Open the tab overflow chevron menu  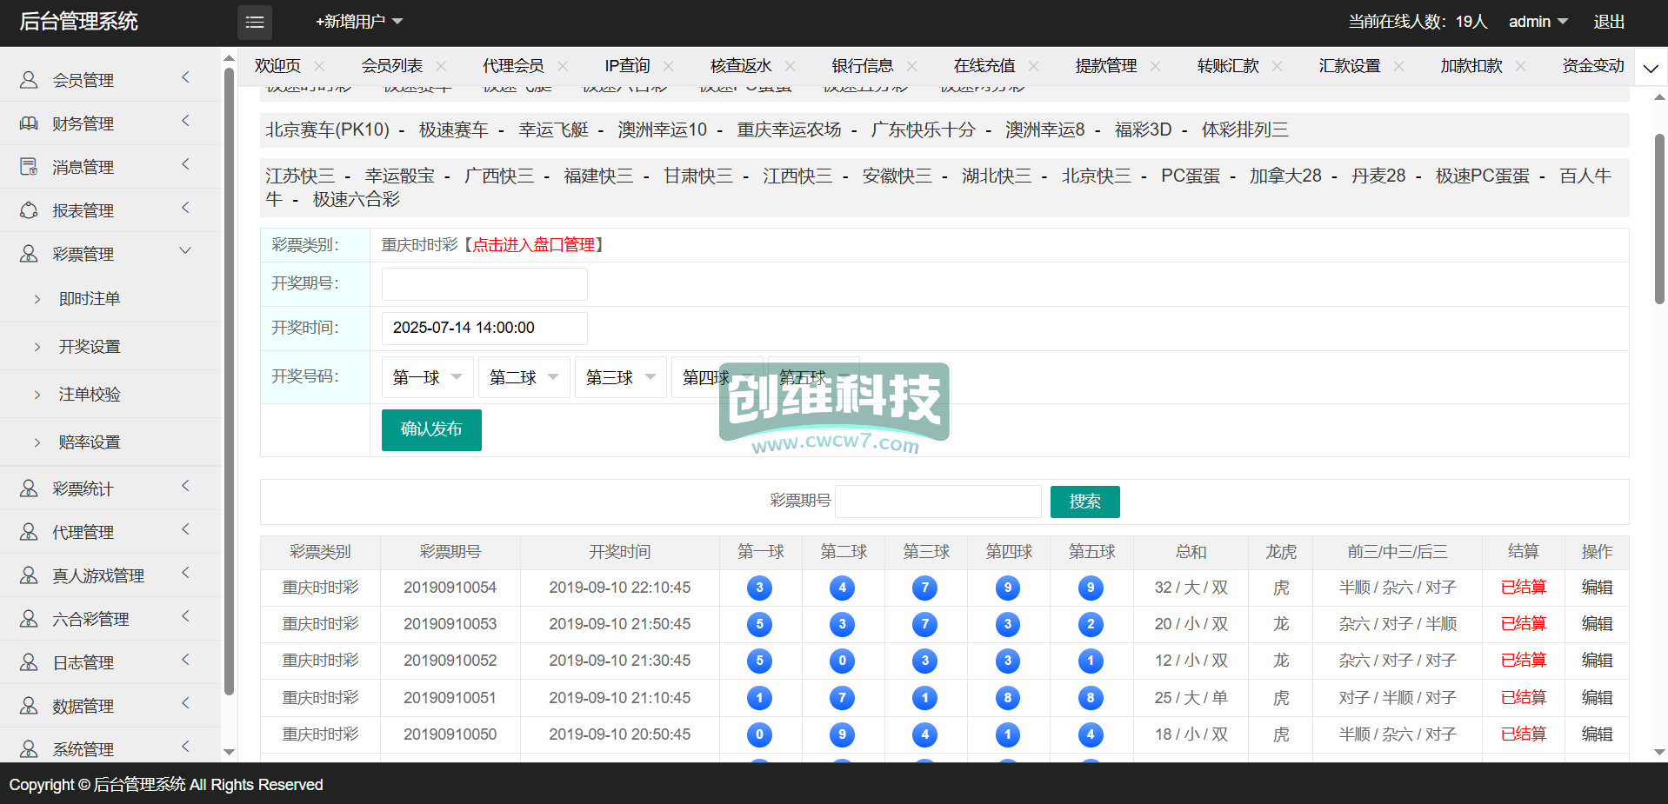[x=1650, y=68]
